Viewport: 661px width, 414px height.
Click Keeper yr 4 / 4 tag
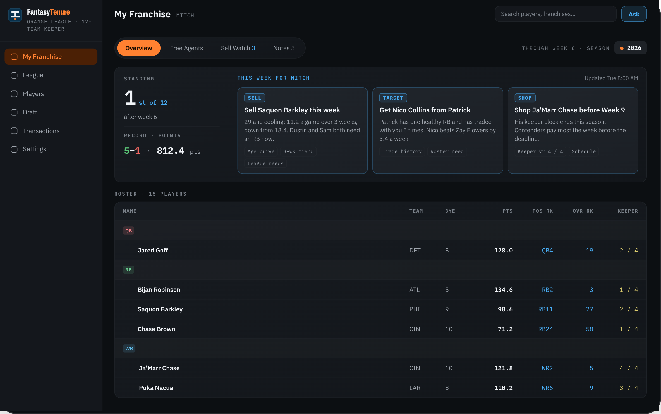click(x=540, y=151)
